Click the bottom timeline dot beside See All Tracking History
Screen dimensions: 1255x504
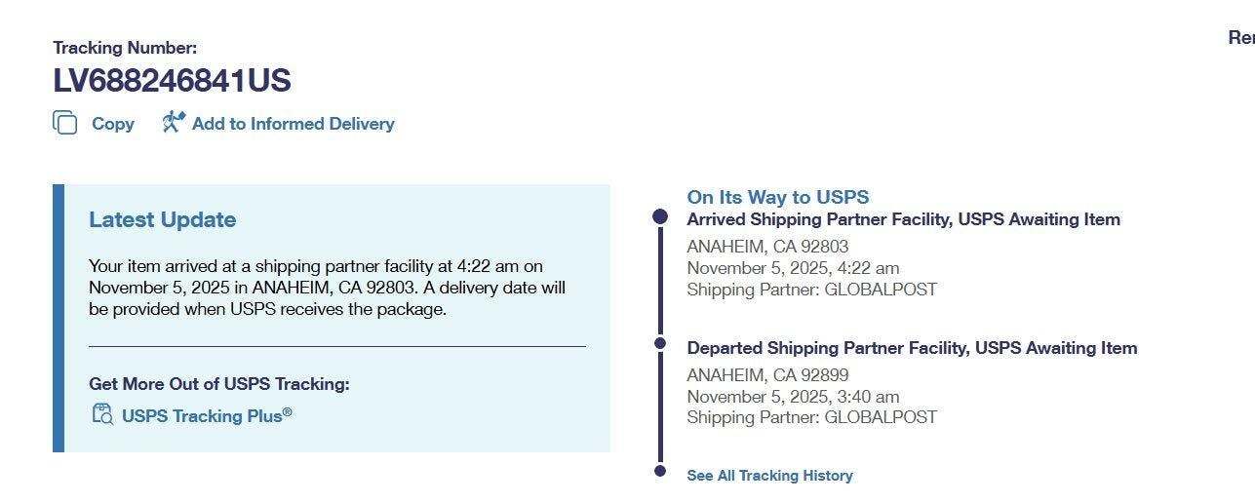pos(660,472)
